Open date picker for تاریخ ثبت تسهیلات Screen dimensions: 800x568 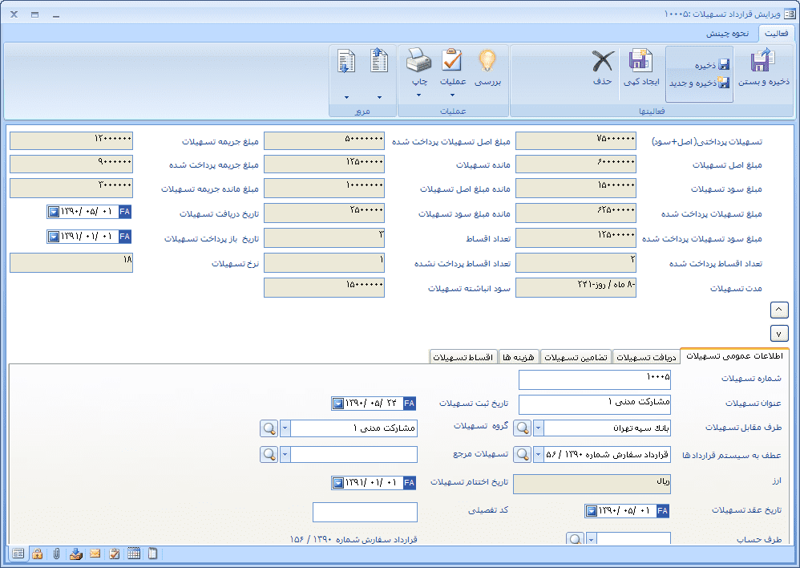(x=338, y=404)
